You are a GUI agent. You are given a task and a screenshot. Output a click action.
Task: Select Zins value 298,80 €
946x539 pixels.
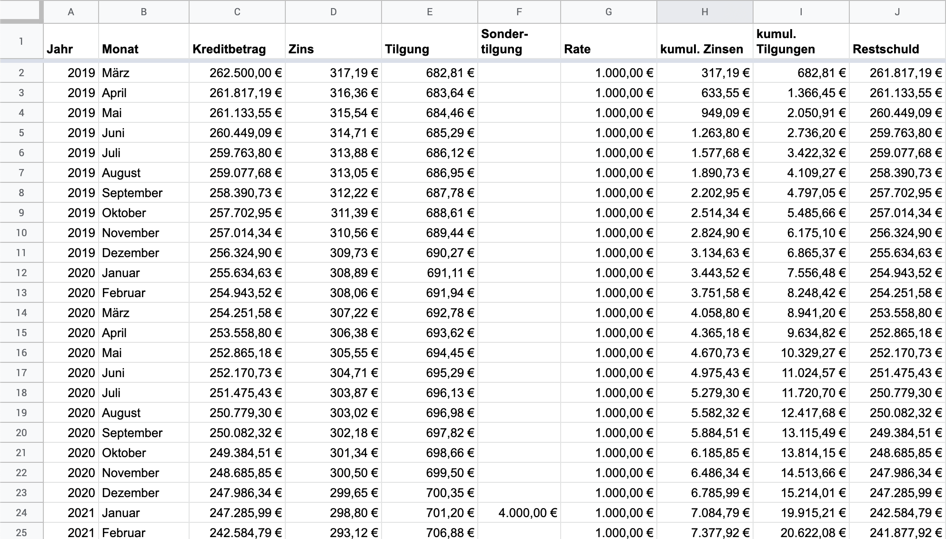(x=333, y=513)
